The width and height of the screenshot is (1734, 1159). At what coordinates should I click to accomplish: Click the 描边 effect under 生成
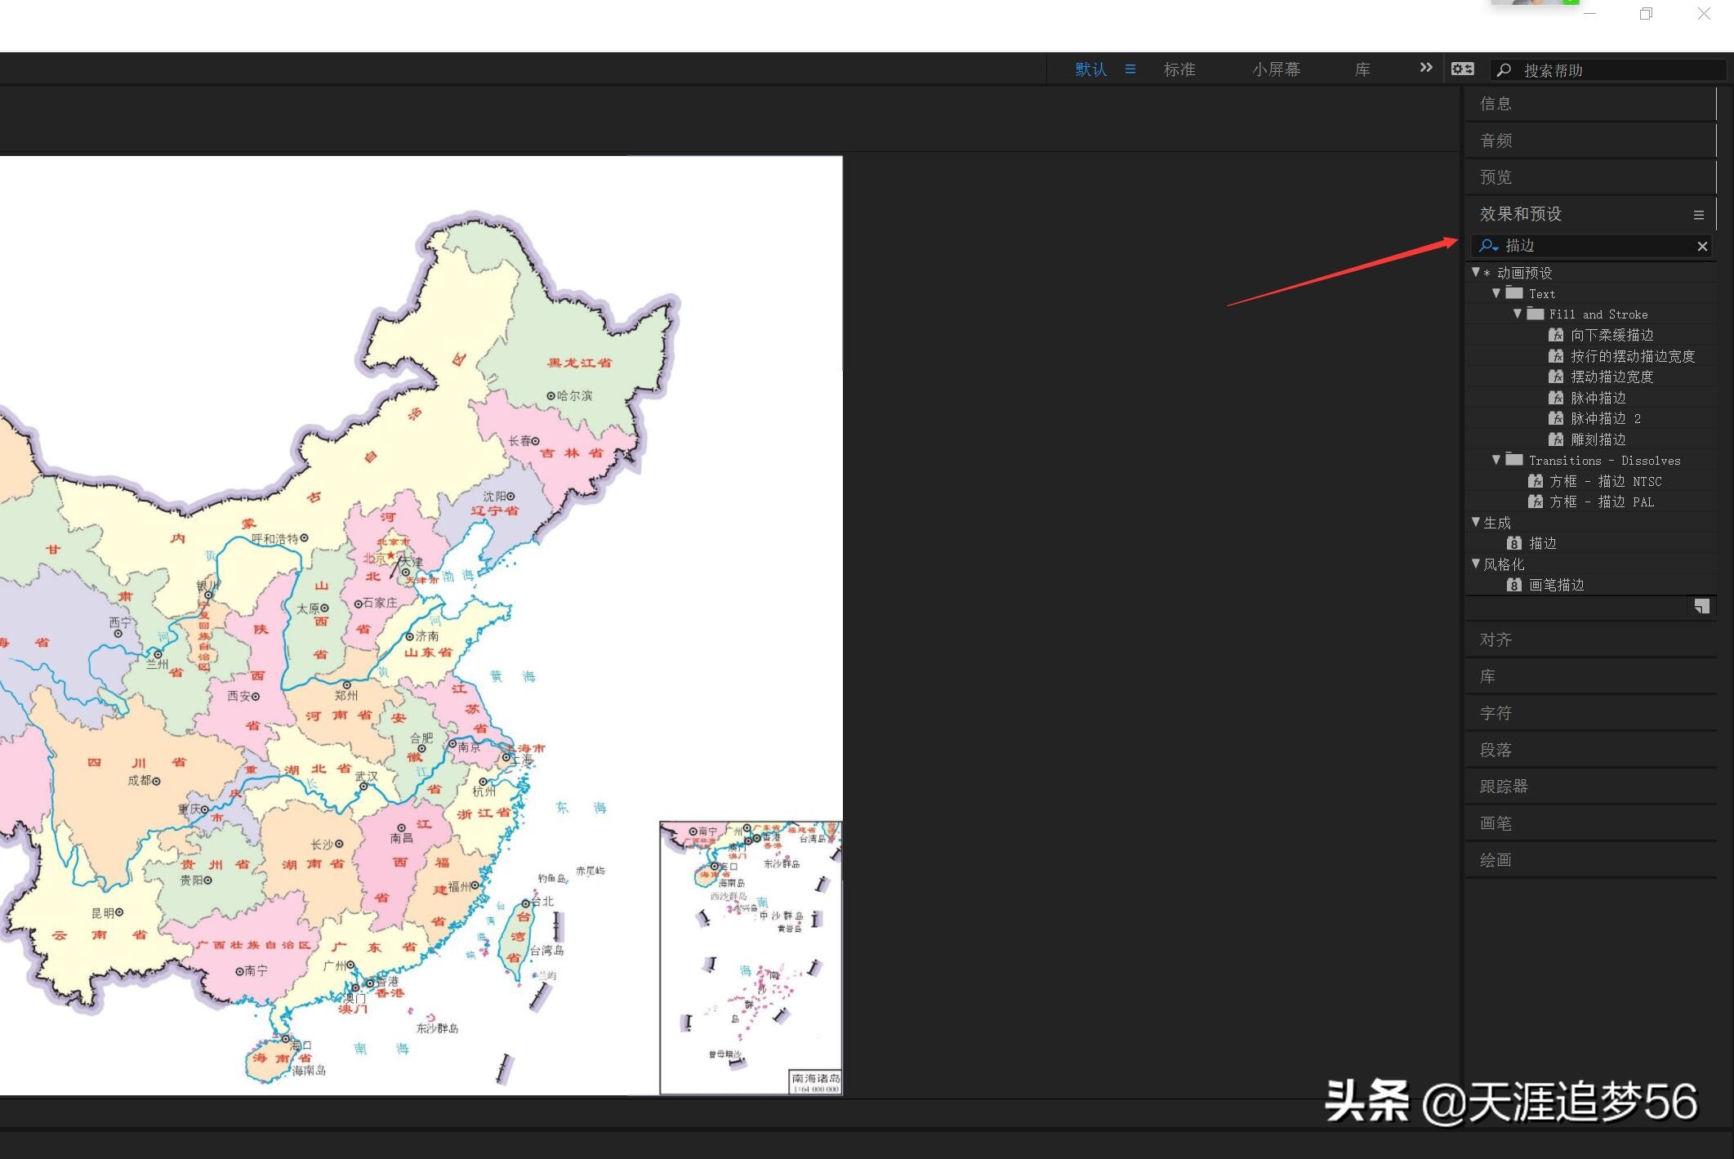(1542, 543)
